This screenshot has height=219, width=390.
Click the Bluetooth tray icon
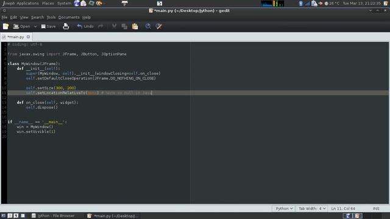tap(300, 4)
